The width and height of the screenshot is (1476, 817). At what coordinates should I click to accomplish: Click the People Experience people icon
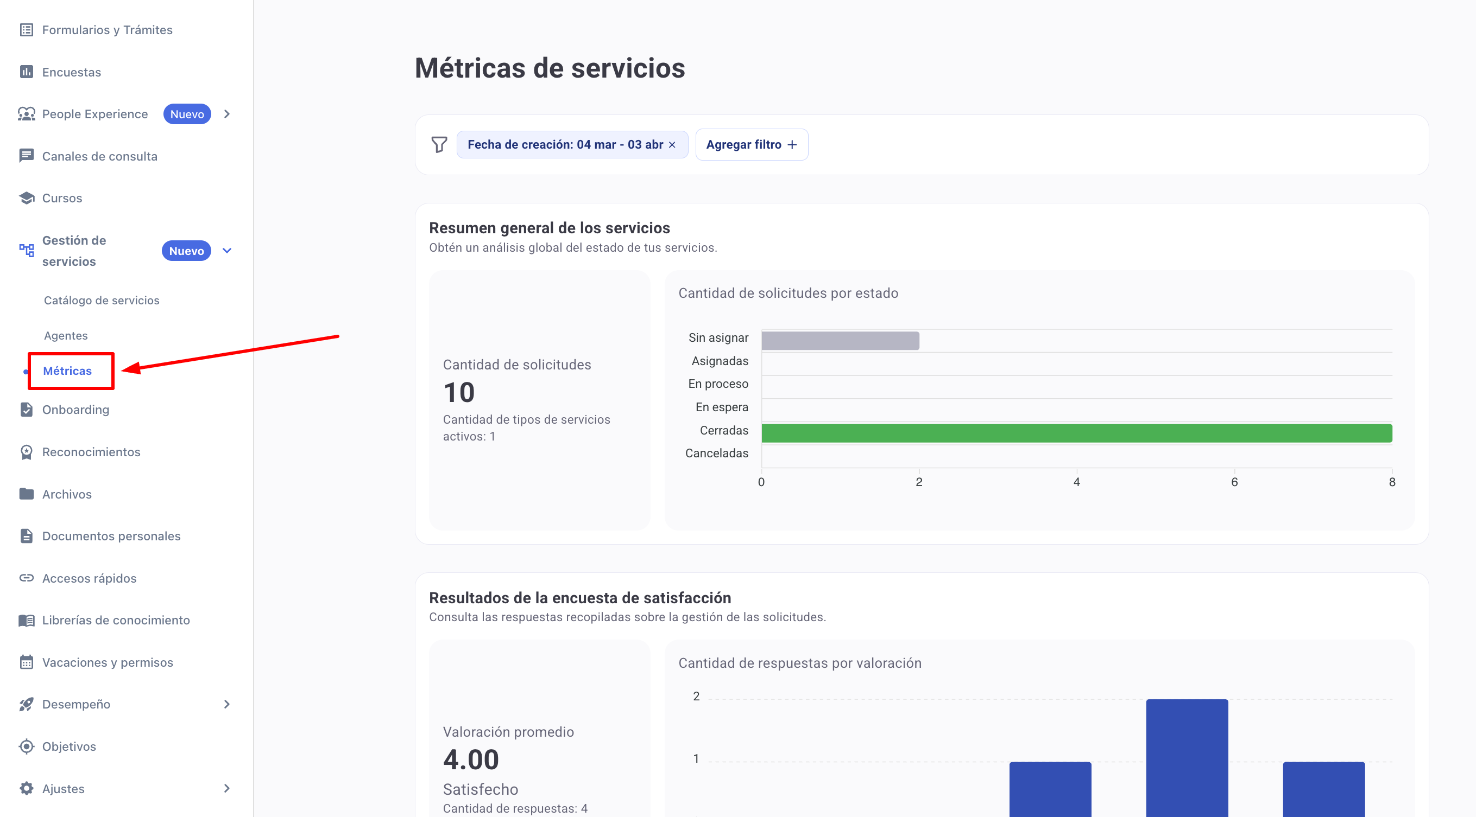(x=27, y=114)
